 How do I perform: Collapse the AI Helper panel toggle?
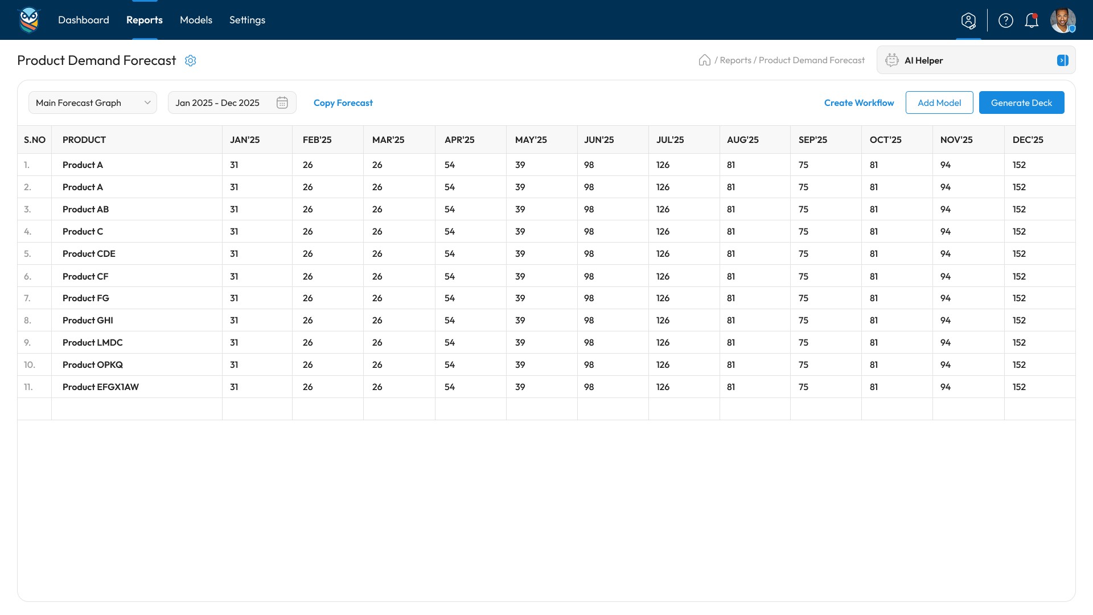[x=1062, y=60]
